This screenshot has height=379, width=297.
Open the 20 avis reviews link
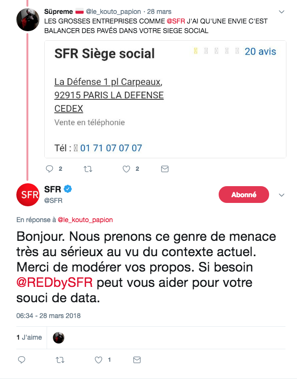point(260,51)
